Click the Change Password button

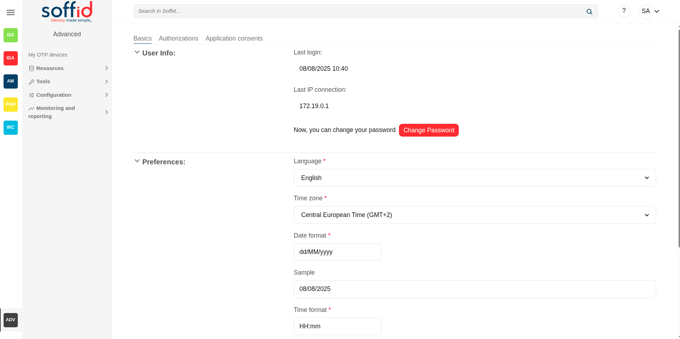429,130
